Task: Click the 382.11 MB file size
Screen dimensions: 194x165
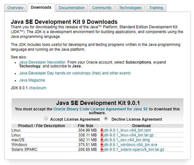Action: [x=87, y=140]
